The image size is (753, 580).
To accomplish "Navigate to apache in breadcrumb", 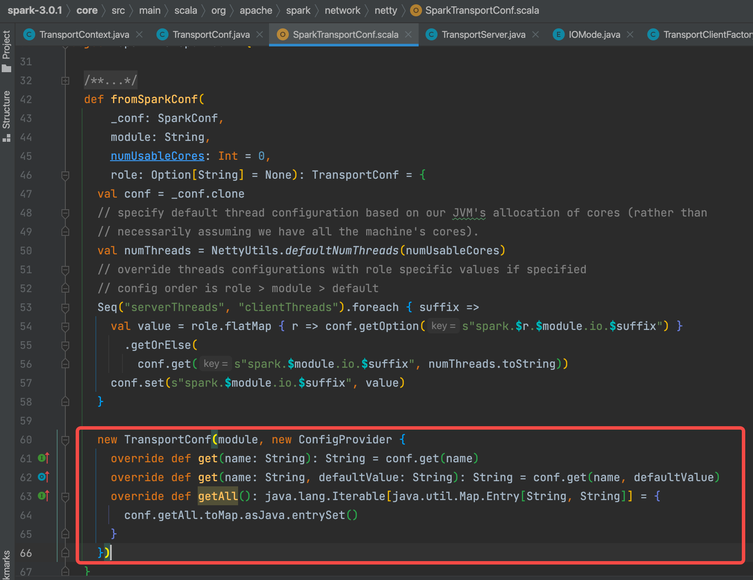I will tap(256, 10).
